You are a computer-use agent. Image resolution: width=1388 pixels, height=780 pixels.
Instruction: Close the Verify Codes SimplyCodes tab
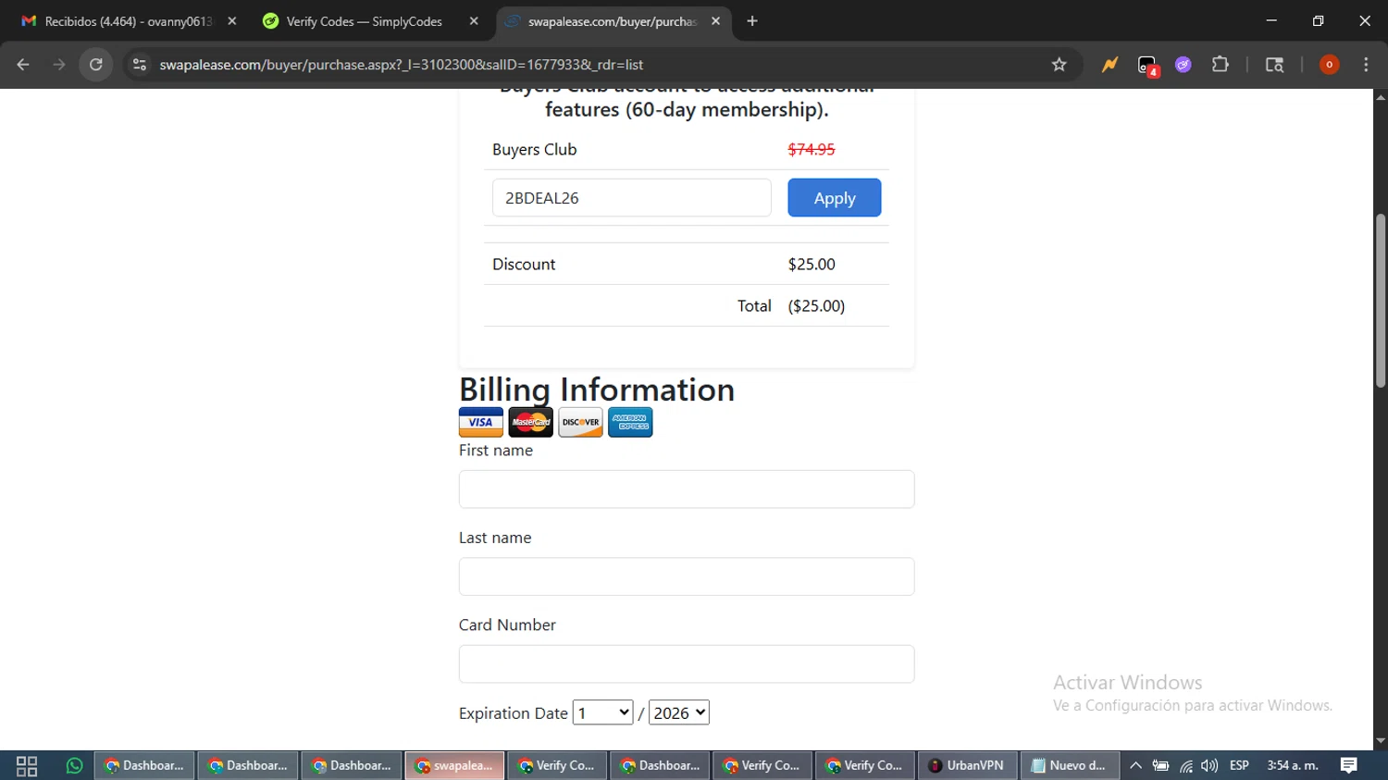pyautogui.click(x=474, y=21)
